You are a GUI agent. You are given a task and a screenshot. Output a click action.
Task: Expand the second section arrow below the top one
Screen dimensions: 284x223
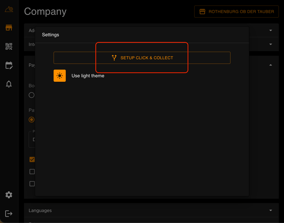coord(270,44)
